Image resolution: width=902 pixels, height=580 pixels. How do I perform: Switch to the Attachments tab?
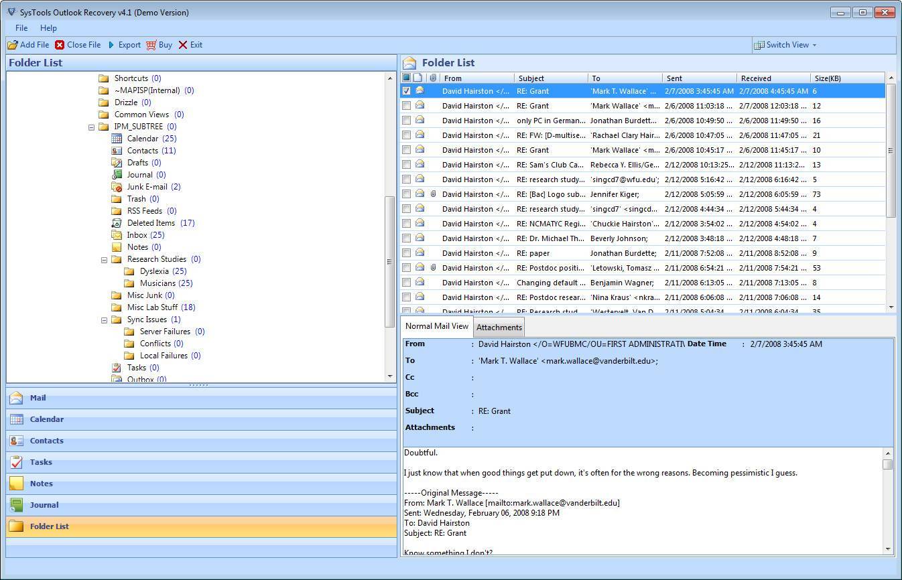(x=499, y=328)
